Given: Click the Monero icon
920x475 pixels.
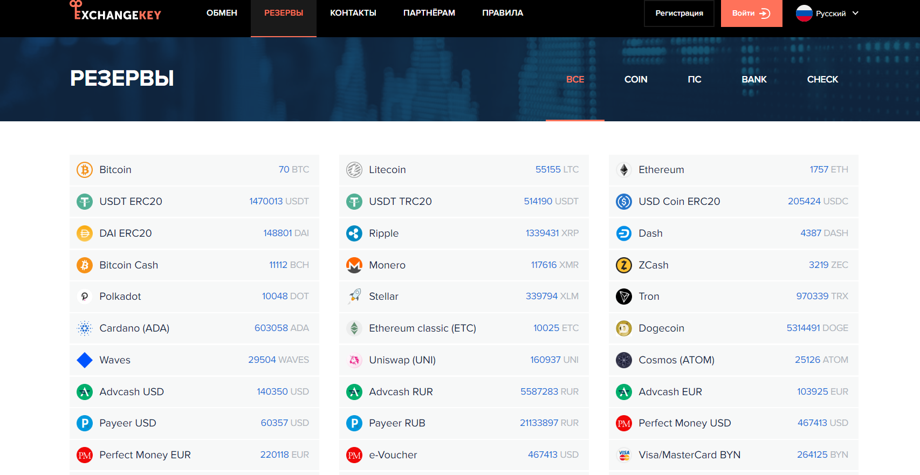Looking at the screenshot, I should click(x=354, y=265).
